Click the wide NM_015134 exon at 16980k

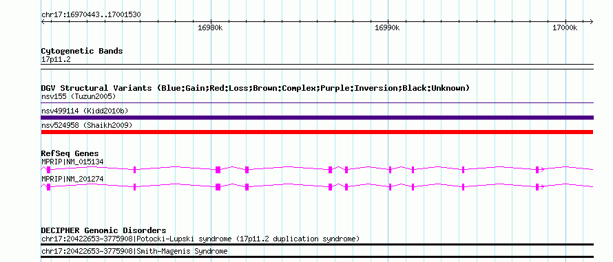point(218,169)
